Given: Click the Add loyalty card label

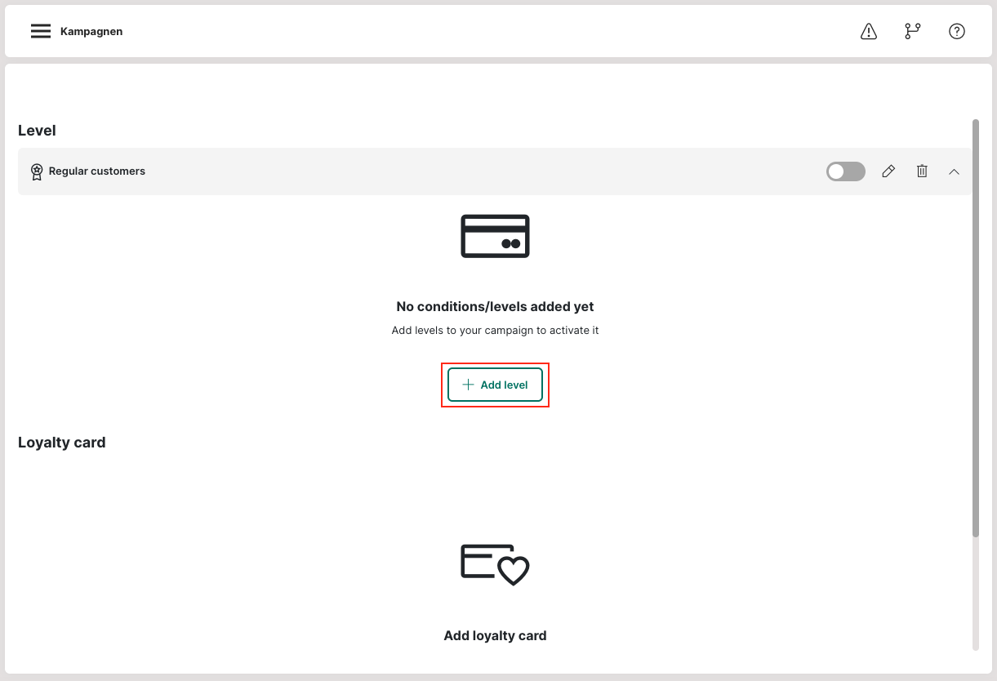Looking at the screenshot, I should 495,635.
